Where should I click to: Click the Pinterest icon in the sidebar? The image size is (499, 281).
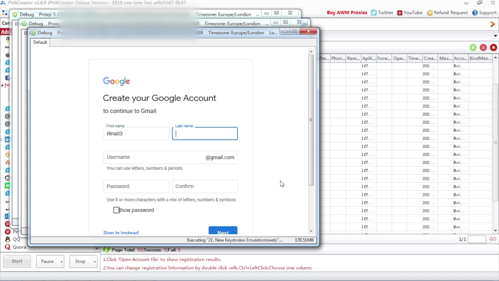pyautogui.click(x=7, y=231)
